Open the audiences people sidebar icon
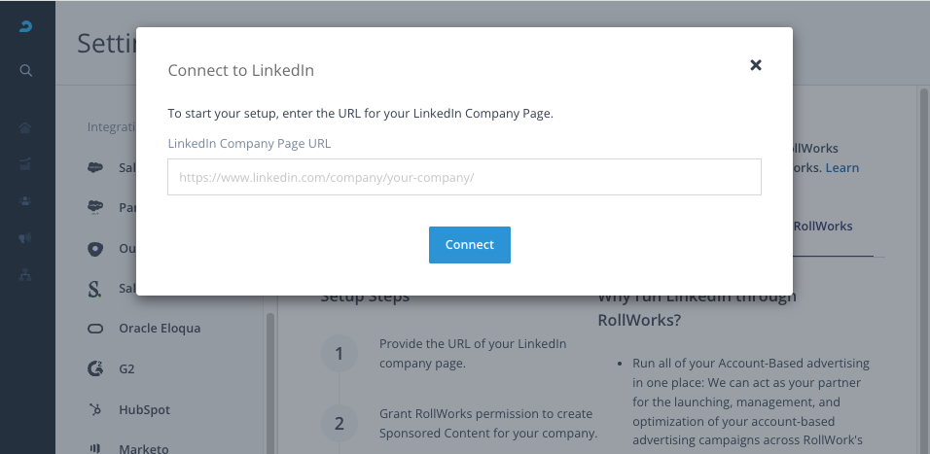Image resolution: width=930 pixels, height=454 pixels. pyautogui.click(x=25, y=201)
